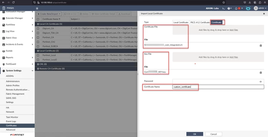Image resolution: width=268 pixels, height=137 pixels.
Task: Collapse System Settings menu chevron
Action: (x=32, y=71)
